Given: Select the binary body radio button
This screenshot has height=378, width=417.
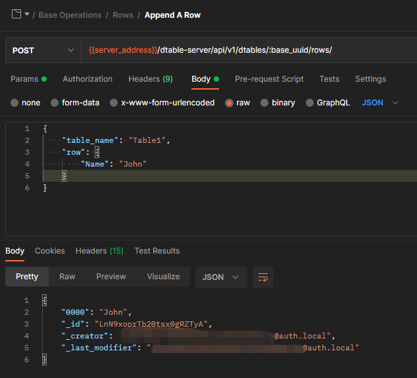Looking at the screenshot, I should click(x=264, y=103).
